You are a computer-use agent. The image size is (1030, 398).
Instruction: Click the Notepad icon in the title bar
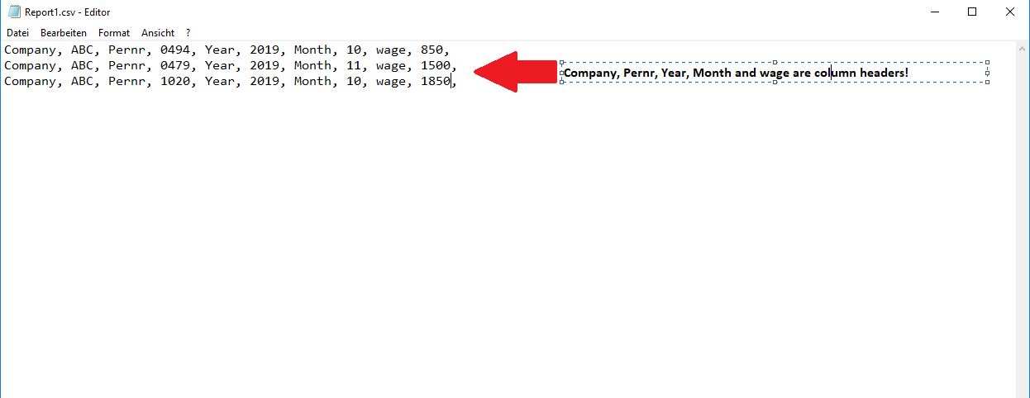click(14, 12)
